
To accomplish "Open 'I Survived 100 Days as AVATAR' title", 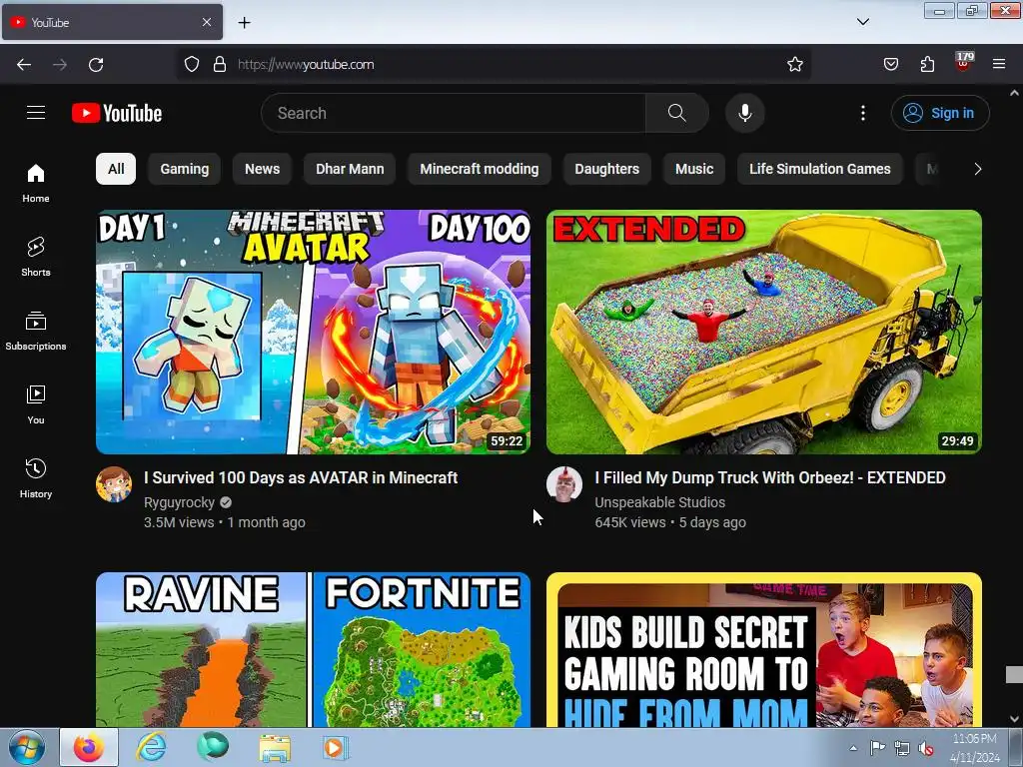I will point(301,477).
